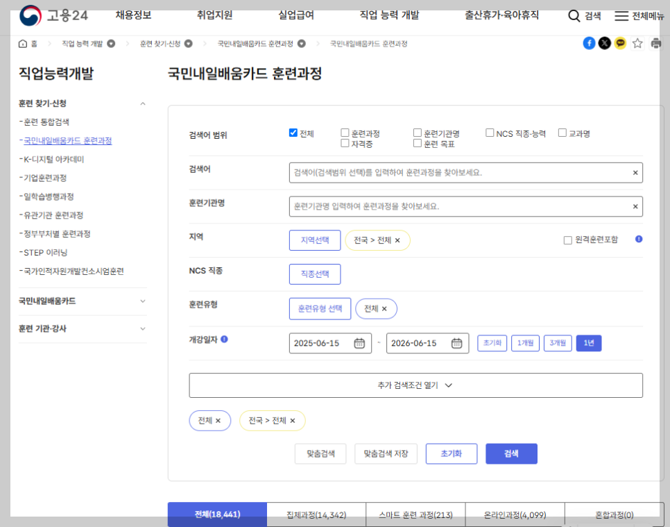Image resolution: width=670 pixels, height=527 pixels.
Task: Focus the 훈련기관명 text input
Action: click(466, 207)
